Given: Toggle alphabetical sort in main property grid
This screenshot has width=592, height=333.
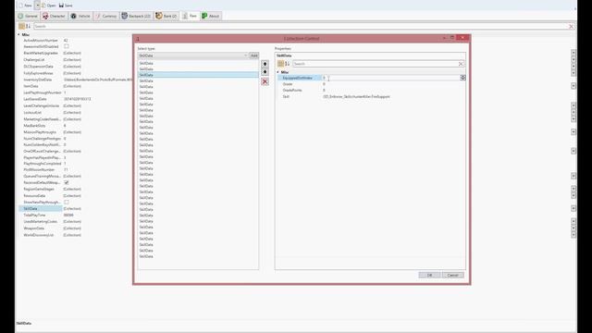Looking at the screenshot, I should click(x=28, y=26).
